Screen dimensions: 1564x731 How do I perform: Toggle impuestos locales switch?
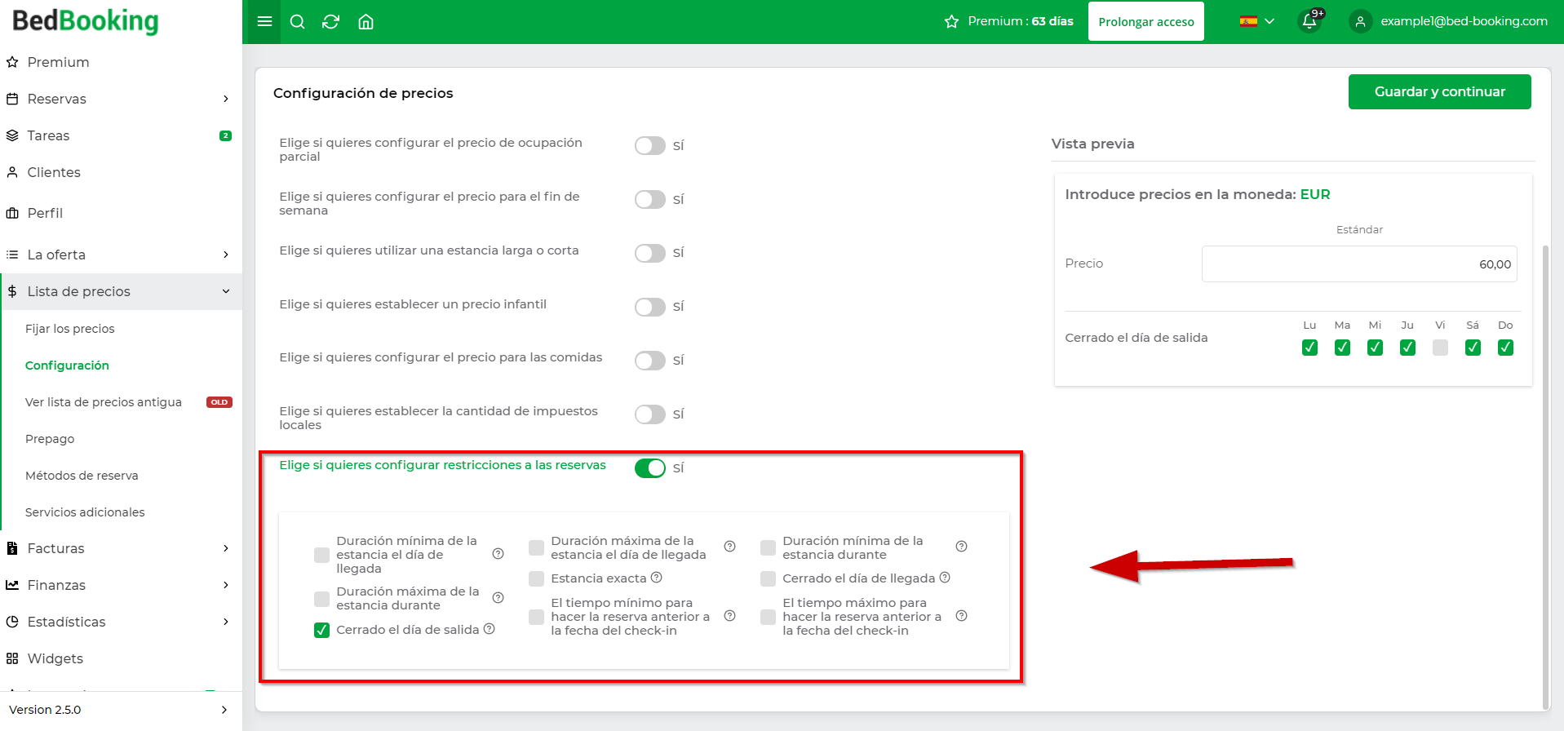click(650, 414)
